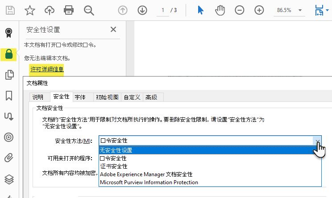The width and height of the screenshot is (332, 198).
Task: Click the fit page width icon
Action: tap(319, 10)
